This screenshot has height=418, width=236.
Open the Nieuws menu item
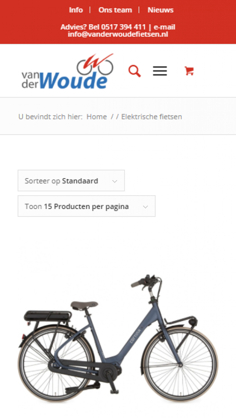point(161,10)
